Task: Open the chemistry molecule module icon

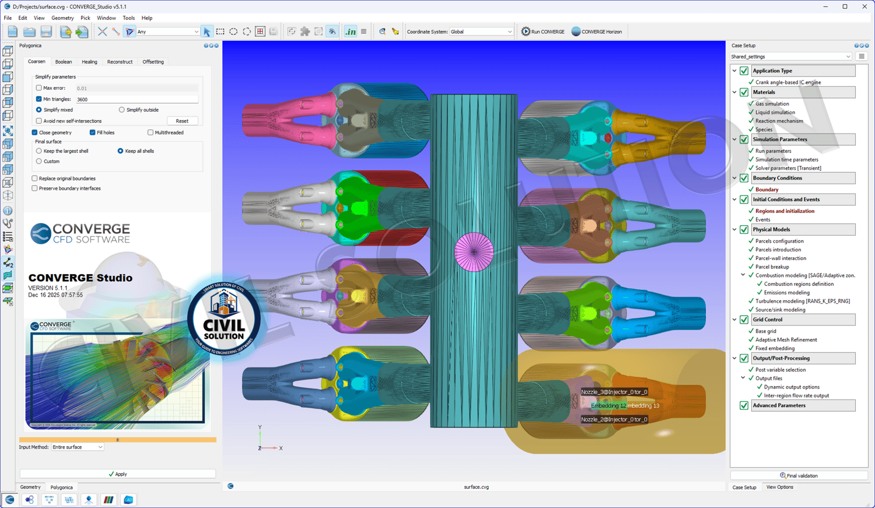Action: click(29, 500)
